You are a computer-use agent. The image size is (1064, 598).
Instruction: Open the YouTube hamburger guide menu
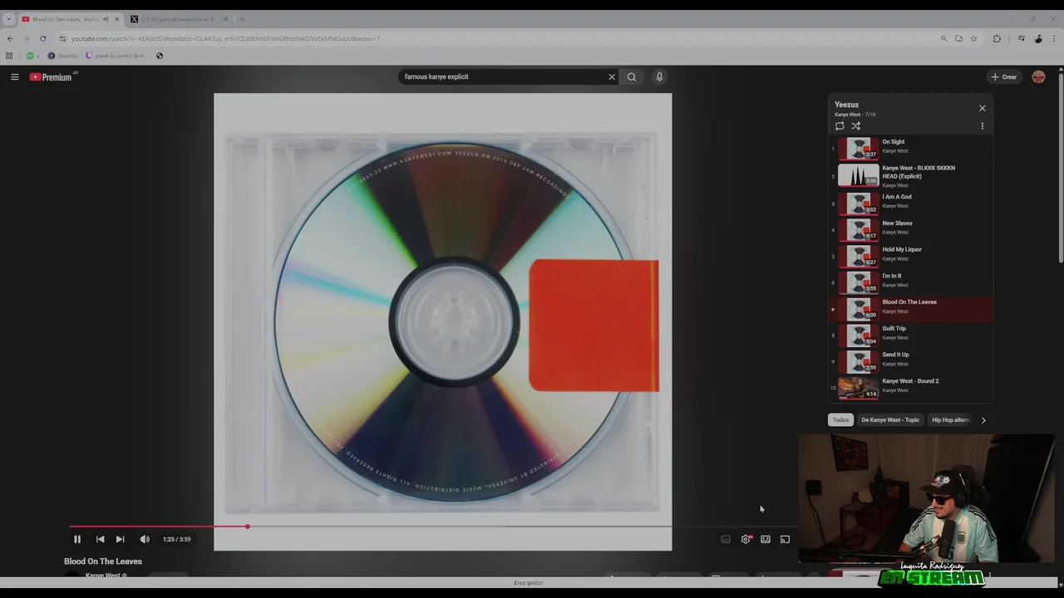(14, 76)
